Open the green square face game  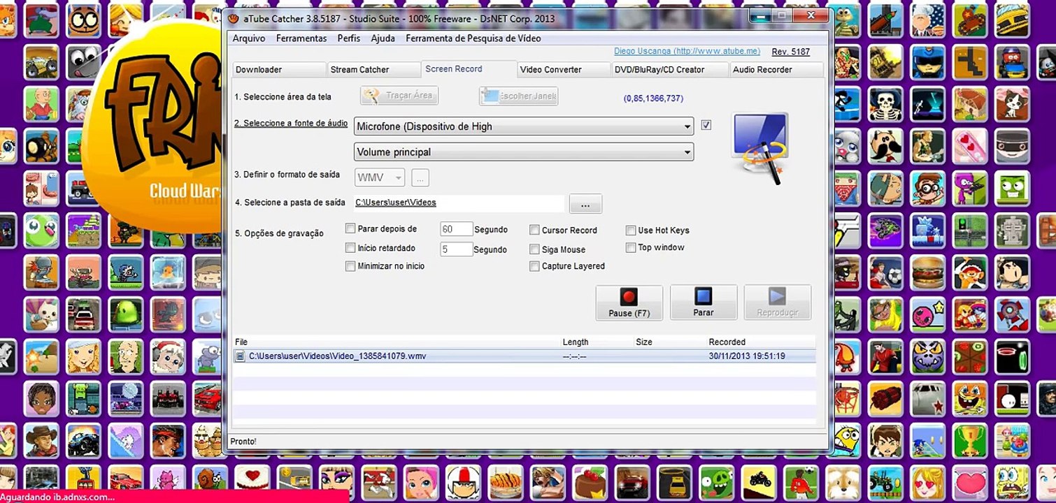coord(1012,188)
